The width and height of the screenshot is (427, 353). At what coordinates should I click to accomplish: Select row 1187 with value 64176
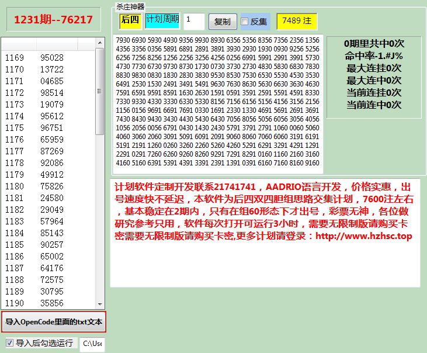pyautogui.click(x=48, y=268)
